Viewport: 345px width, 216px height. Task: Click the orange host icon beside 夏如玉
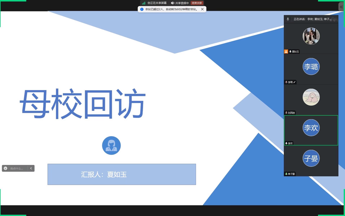pos(286,52)
